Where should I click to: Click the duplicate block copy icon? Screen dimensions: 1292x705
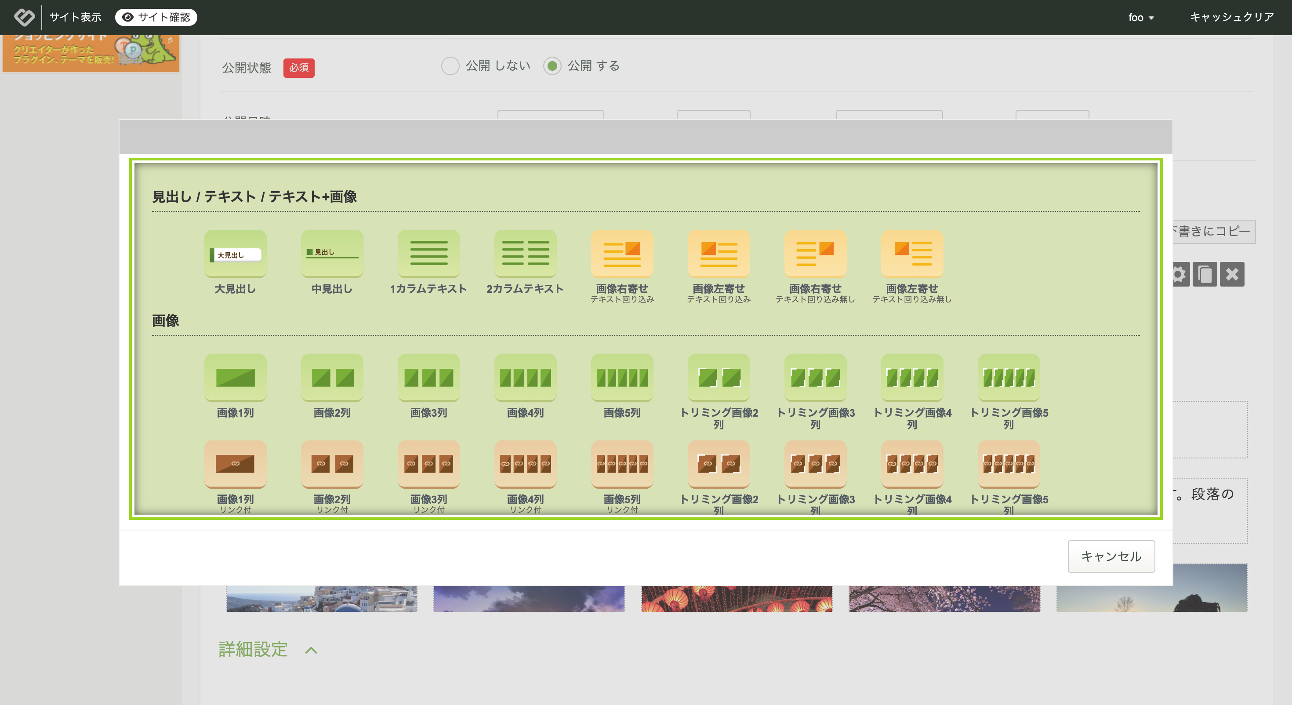point(1205,274)
